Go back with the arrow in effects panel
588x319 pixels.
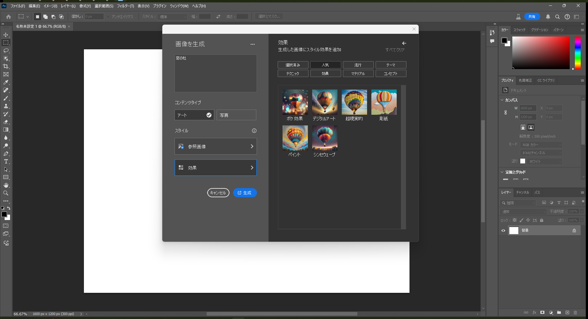click(404, 43)
